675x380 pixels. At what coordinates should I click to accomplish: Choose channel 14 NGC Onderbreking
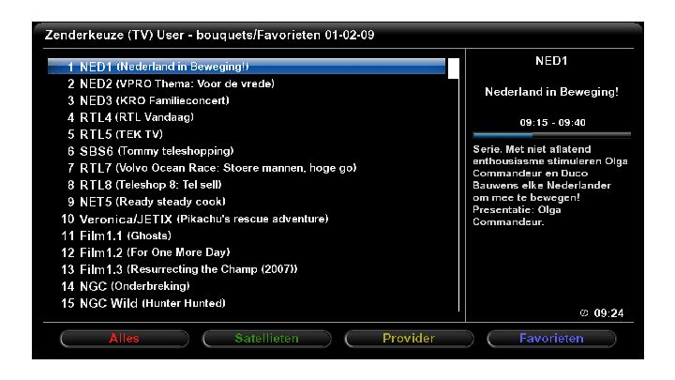pos(247,286)
